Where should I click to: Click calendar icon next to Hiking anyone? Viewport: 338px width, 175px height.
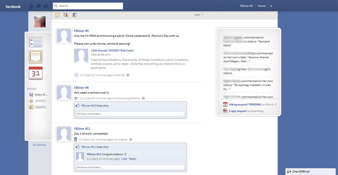(225, 104)
